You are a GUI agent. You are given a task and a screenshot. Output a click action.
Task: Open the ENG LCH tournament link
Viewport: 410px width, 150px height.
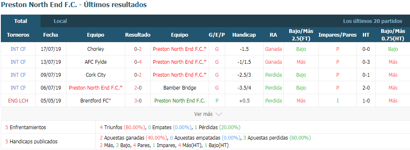tap(18, 101)
